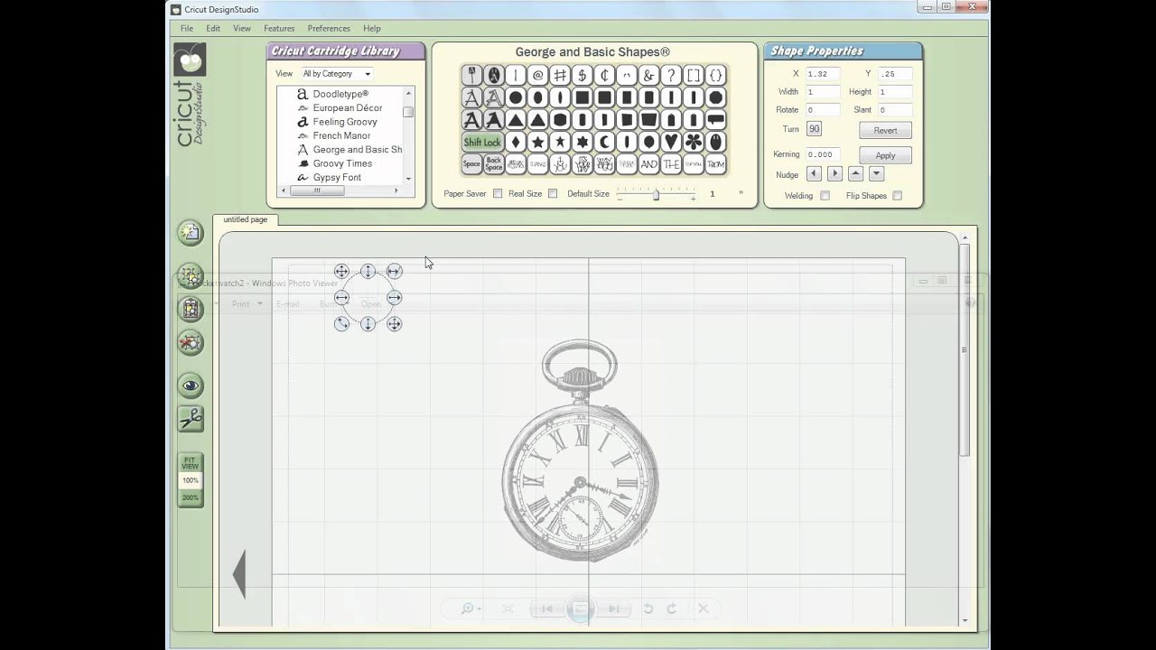Enable the Real Size checkbox
Screen dimensions: 1156x650
[x=553, y=194]
